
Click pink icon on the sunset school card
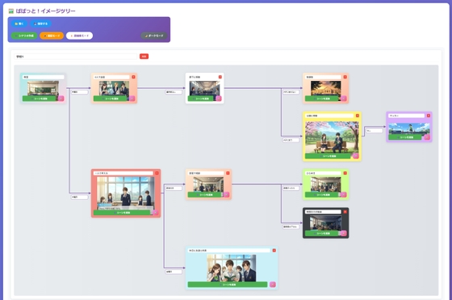[343, 99]
